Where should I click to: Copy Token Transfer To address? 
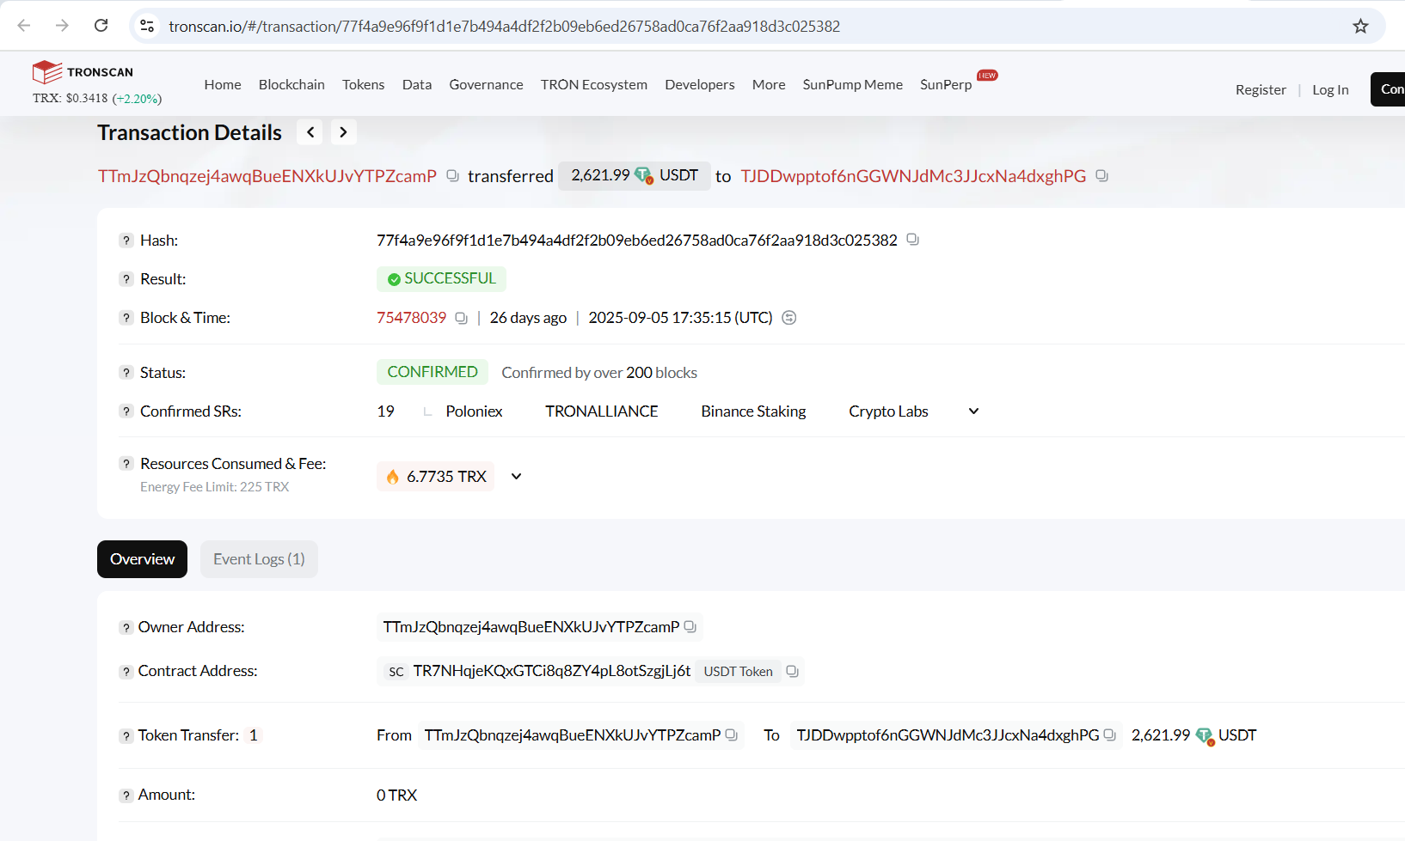click(x=1110, y=735)
